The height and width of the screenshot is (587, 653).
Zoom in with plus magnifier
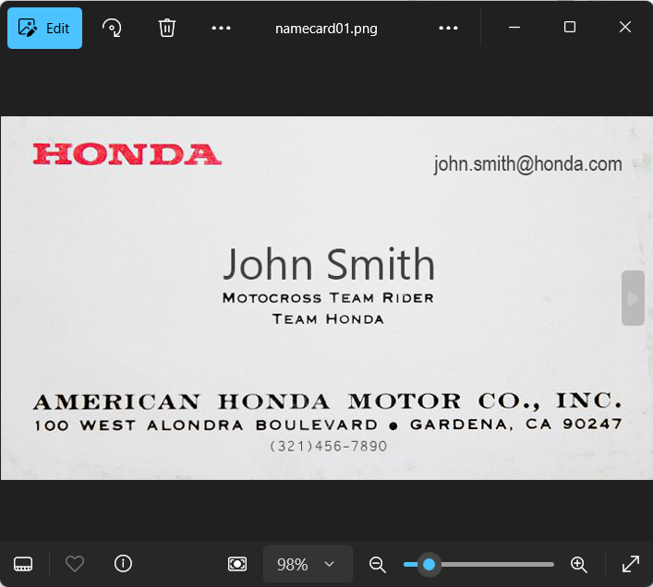[x=579, y=565]
